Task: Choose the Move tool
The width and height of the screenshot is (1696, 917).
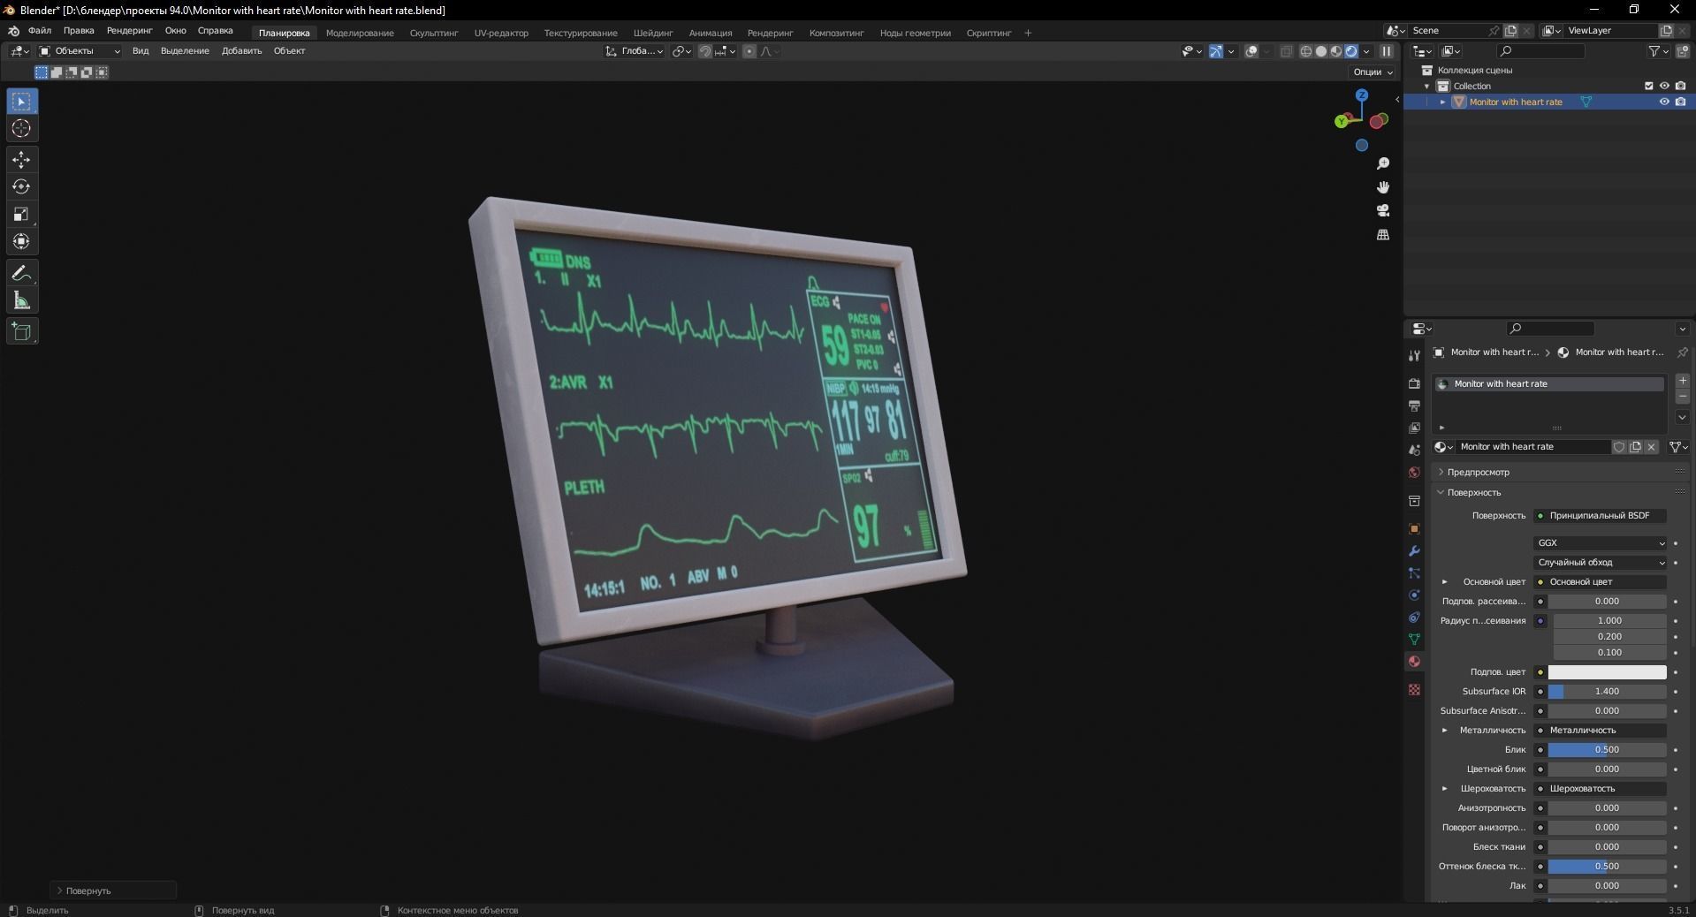Action: point(22,160)
